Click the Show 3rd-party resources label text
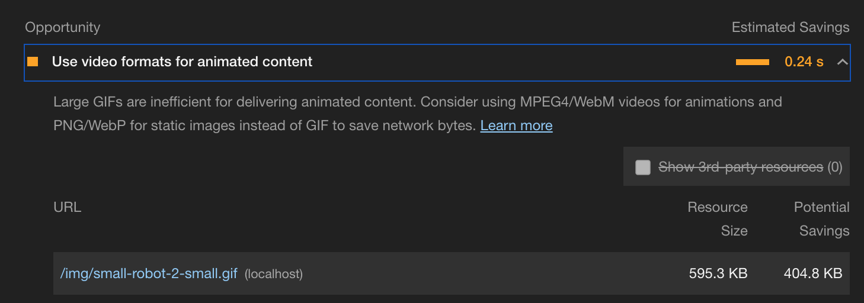 point(741,167)
